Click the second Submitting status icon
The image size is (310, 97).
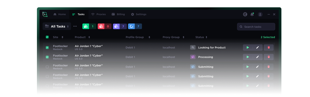(x=193, y=76)
